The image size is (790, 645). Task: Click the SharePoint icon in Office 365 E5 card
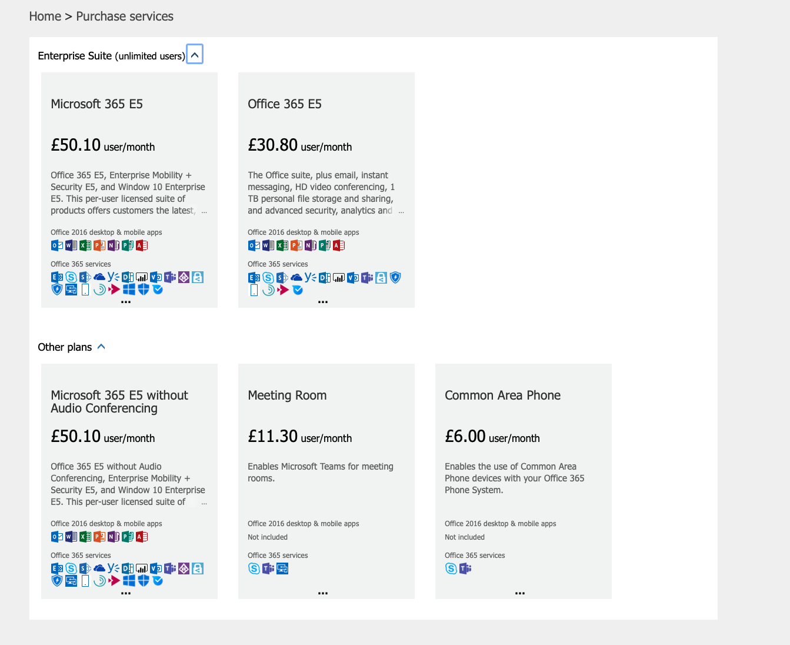282,277
